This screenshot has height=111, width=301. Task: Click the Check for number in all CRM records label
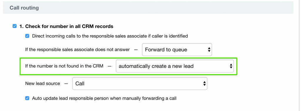pos(66,26)
